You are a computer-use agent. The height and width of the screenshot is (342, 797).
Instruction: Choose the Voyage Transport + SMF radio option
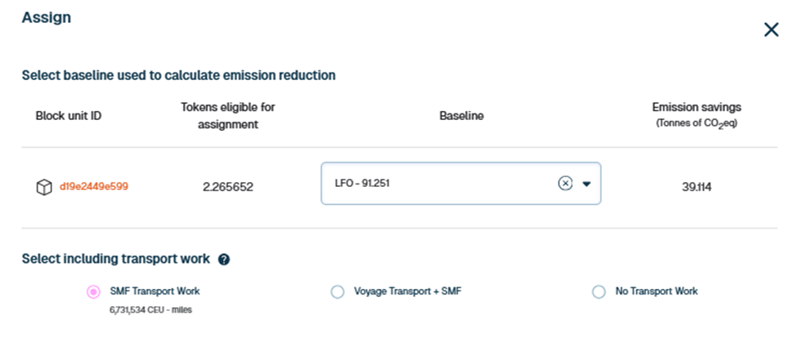(x=338, y=291)
